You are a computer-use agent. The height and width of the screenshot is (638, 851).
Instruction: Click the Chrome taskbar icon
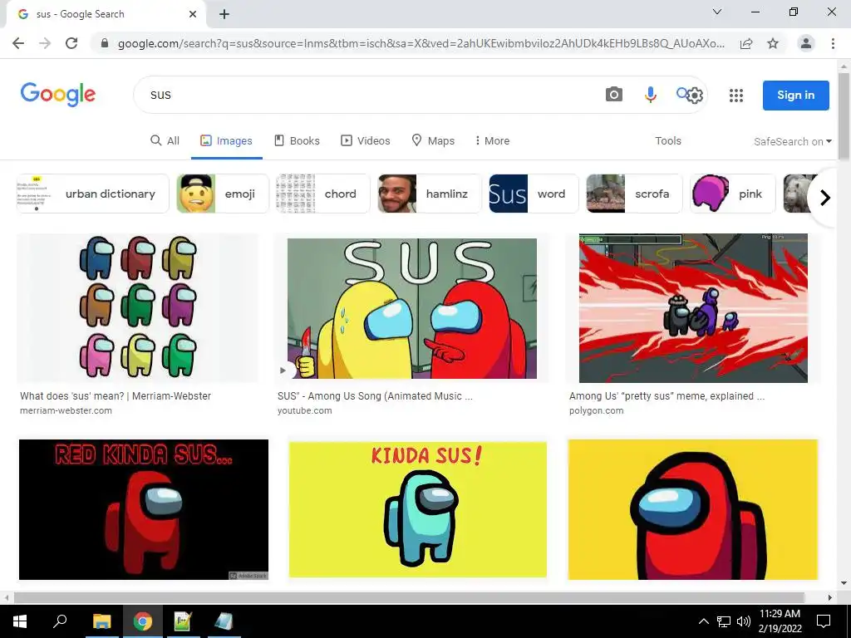(x=143, y=621)
